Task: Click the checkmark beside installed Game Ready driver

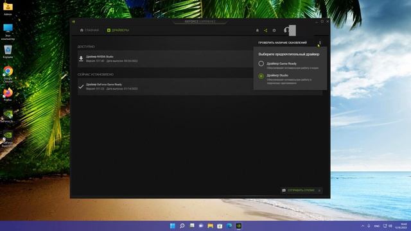Action: (81, 87)
